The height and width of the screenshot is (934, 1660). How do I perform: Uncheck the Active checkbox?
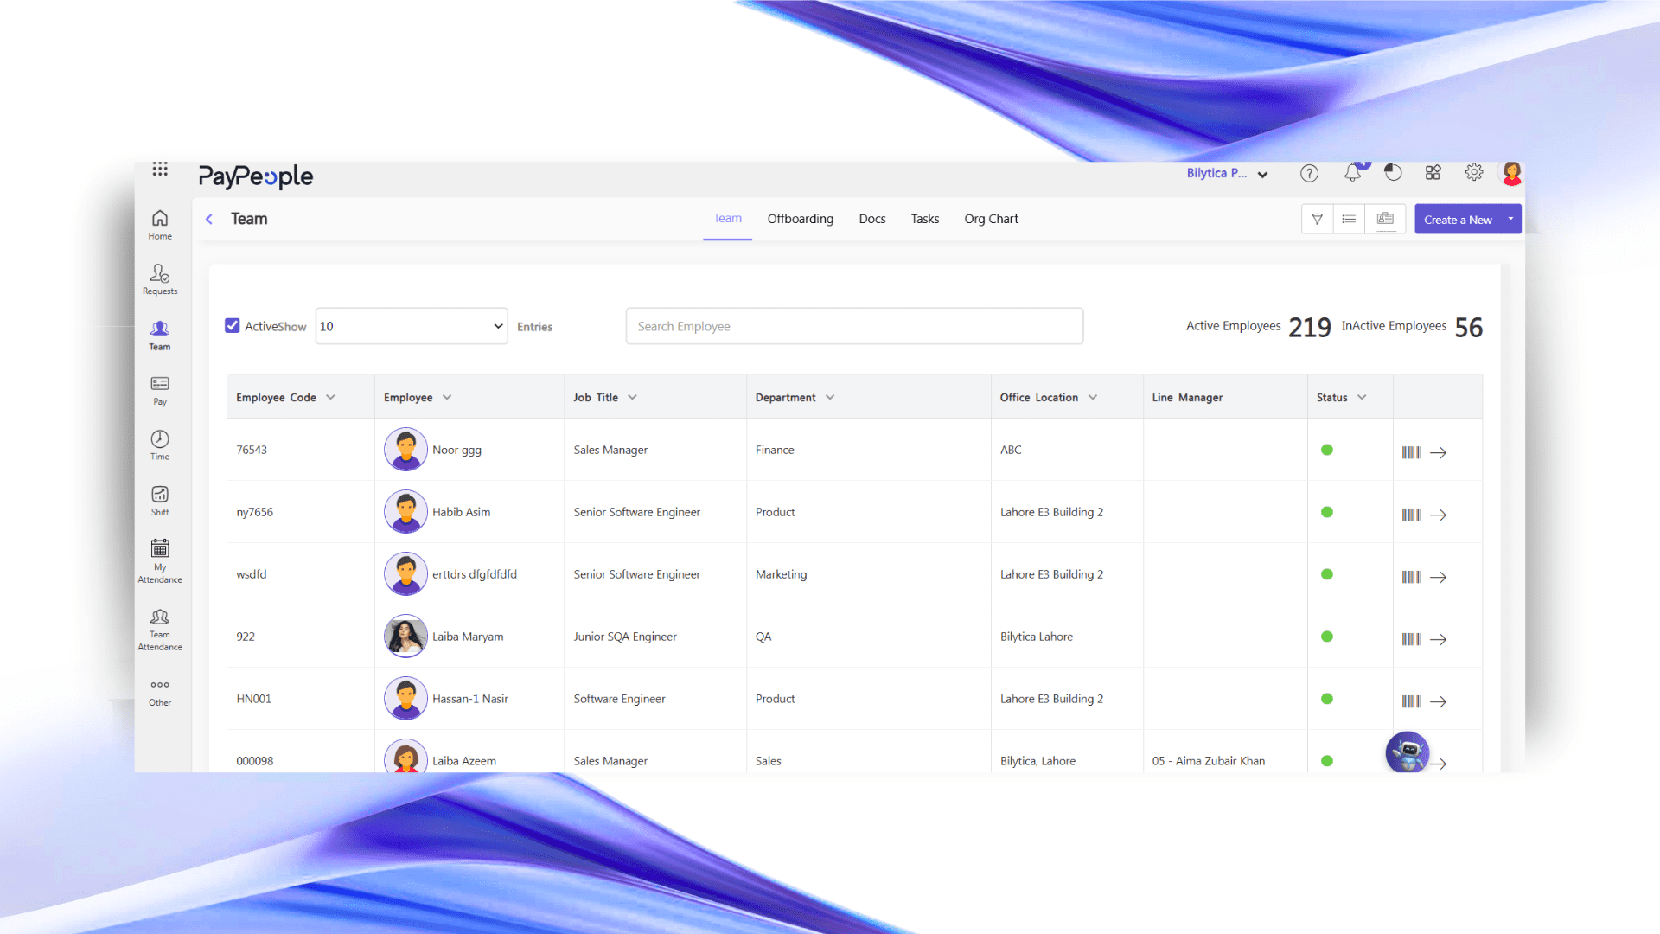click(232, 326)
